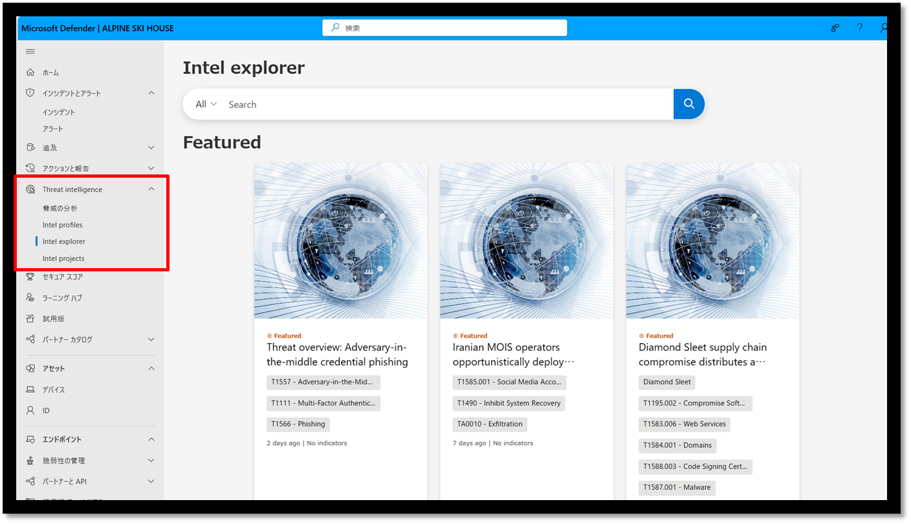Click the TA0010 - Exfiltration tag

pyautogui.click(x=490, y=424)
